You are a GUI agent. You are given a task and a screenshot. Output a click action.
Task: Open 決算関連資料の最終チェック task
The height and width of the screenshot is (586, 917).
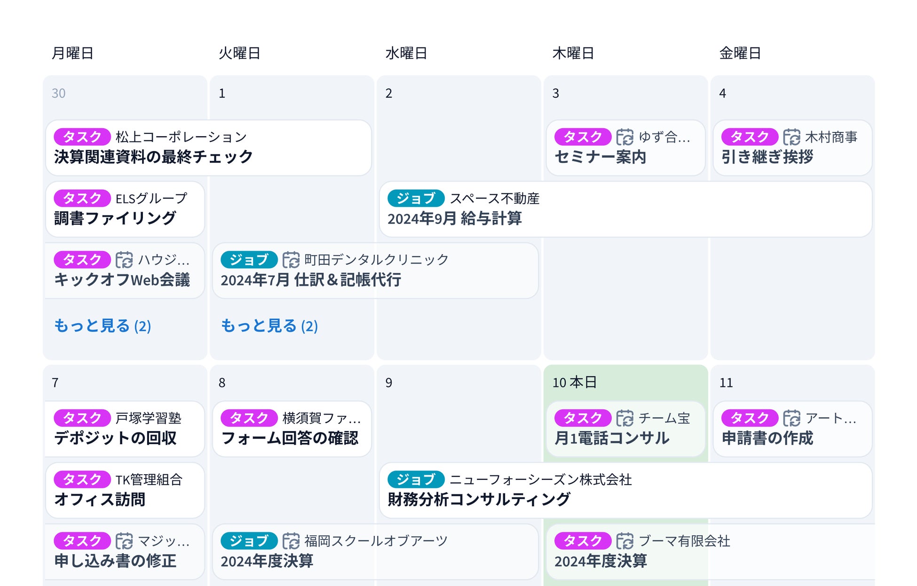click(x=208, y=148)
